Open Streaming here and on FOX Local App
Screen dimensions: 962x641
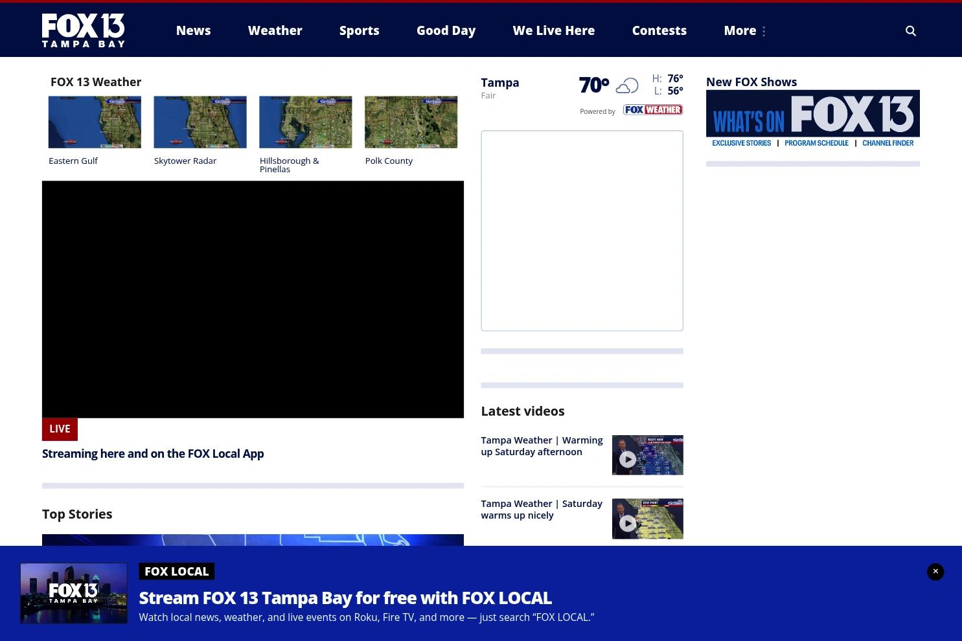coord(153,453)
